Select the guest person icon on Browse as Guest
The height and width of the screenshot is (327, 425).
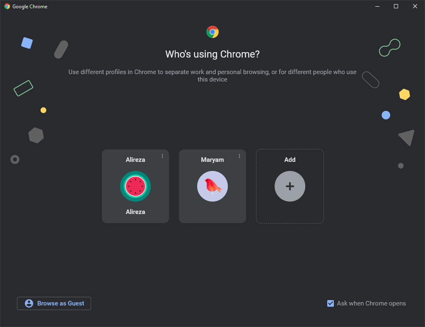29,303
